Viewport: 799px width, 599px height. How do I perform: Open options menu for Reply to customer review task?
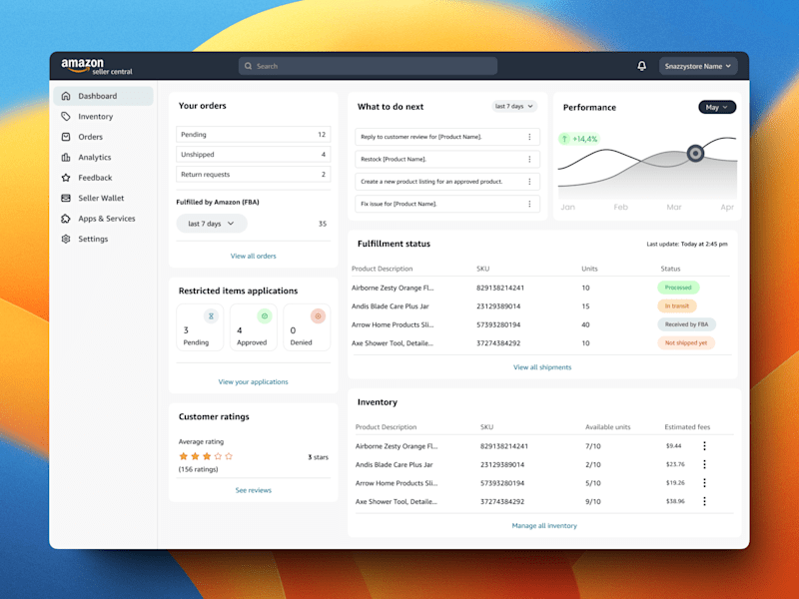point(529,137)
